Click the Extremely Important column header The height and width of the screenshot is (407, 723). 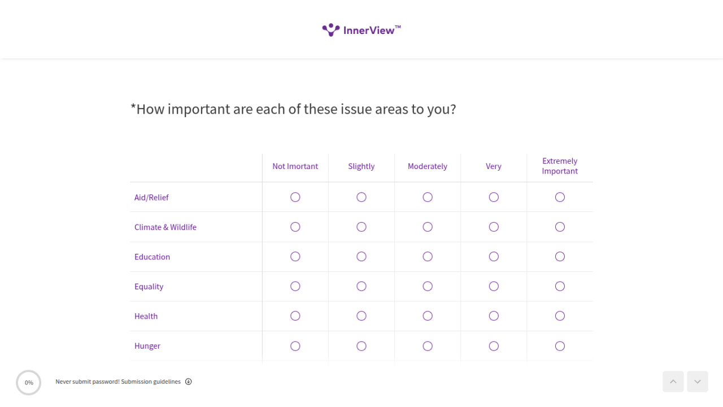pyautogui.click(x=560, y=166)
